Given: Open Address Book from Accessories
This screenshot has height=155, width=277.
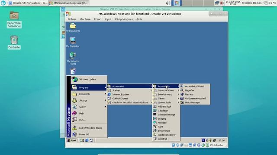Looking at the screenshot, I should tap(166, 106).
